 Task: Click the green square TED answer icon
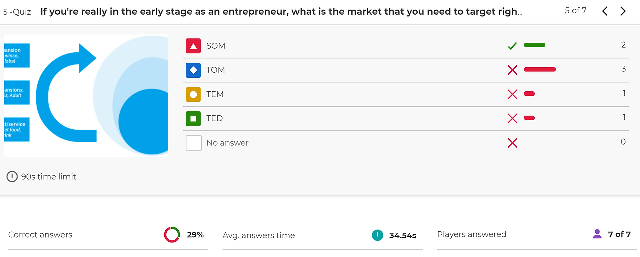click(193, 118)
